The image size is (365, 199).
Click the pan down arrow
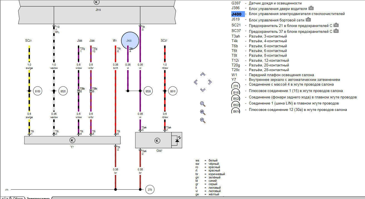(203, 90)
